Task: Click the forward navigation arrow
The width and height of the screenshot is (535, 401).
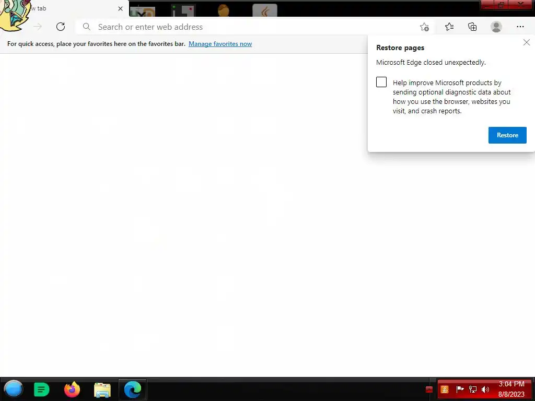Action: coord(38,27)
